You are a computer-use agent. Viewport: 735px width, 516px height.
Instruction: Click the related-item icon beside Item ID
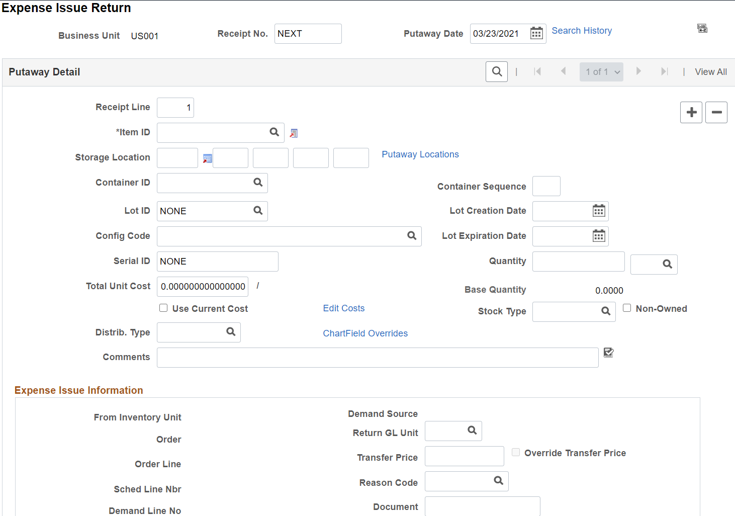(294, 133)
